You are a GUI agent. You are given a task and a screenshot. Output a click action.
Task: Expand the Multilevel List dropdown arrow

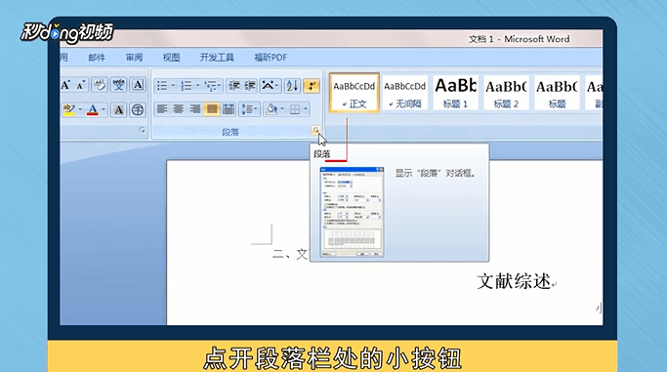(220, 86)
